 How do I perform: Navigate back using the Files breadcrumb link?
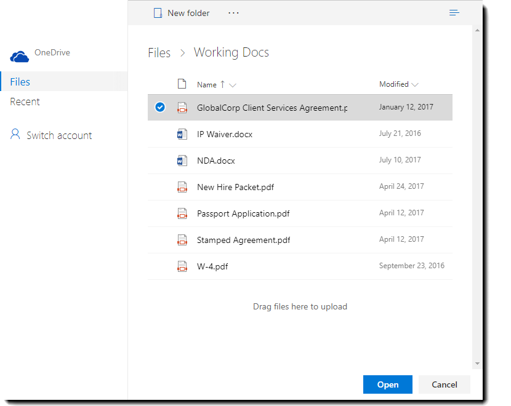tap(159, 53)
